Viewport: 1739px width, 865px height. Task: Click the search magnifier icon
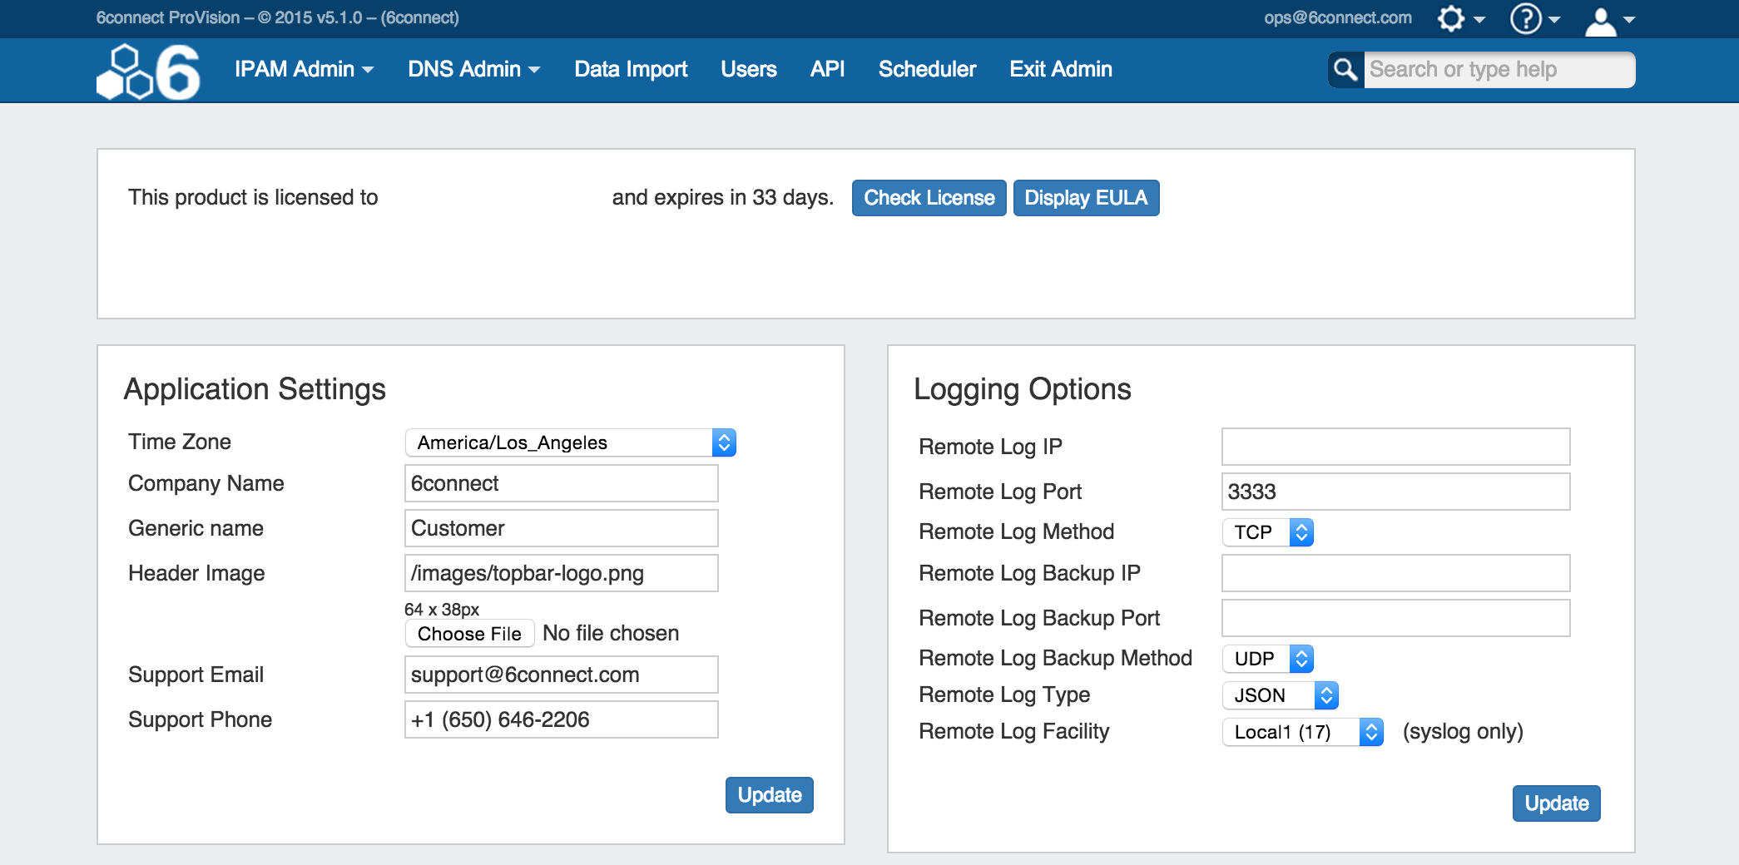(x=1345, y=70)
